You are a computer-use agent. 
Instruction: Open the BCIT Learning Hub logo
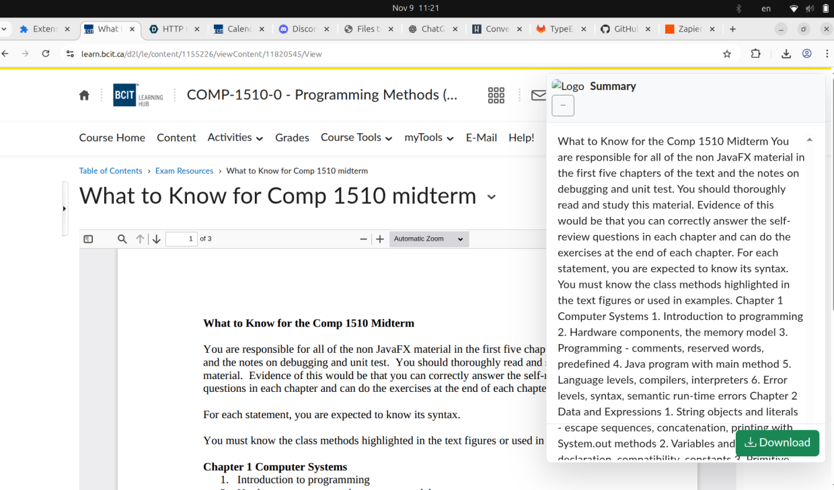pos(139,95)
